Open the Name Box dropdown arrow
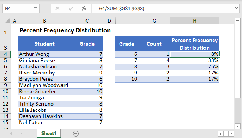The width and height of the screenshot is (242, 138). (36, 8)
